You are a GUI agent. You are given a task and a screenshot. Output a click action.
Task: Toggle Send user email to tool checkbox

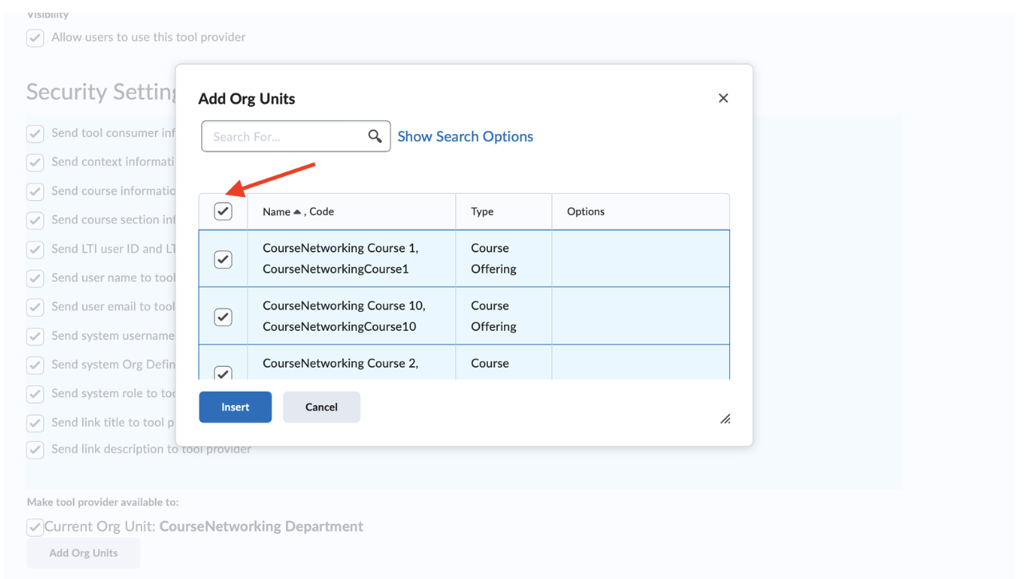[x=35, y=307]
